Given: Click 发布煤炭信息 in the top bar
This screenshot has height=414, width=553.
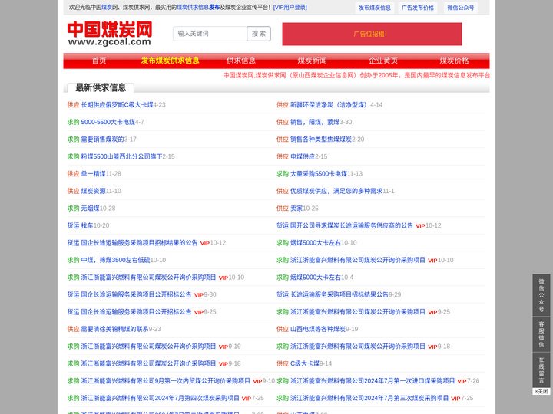Looking at the screenshot, I should tap(375, 8).
